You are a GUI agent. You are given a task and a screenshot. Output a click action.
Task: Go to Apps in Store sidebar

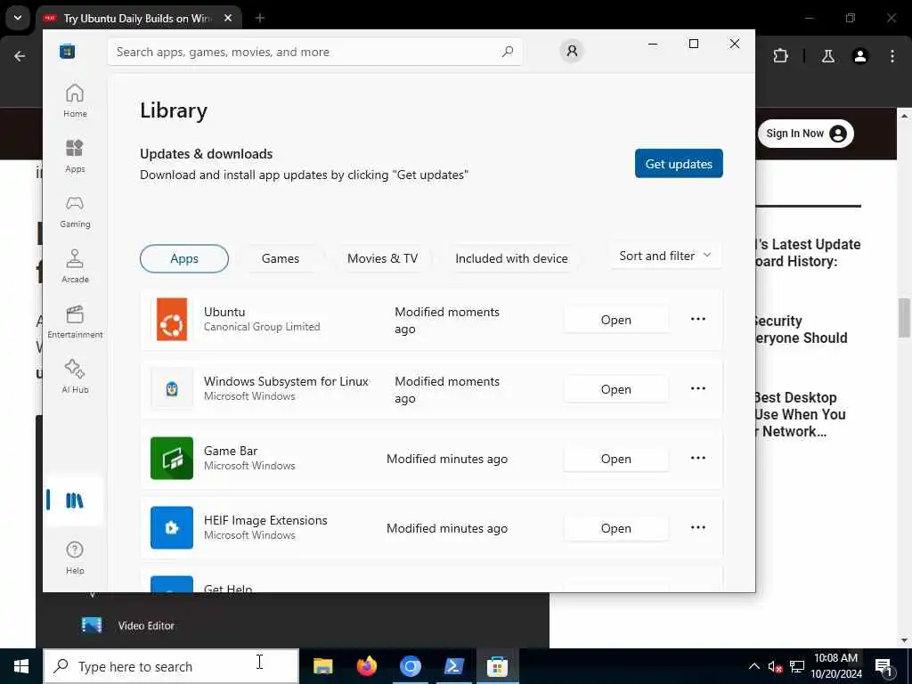[x=75, y=157]
